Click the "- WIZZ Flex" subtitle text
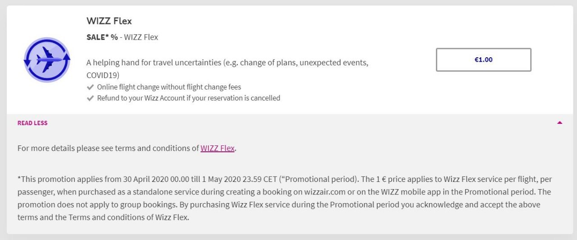The width and height of the screenshot is (577, 240). (139, 37)
